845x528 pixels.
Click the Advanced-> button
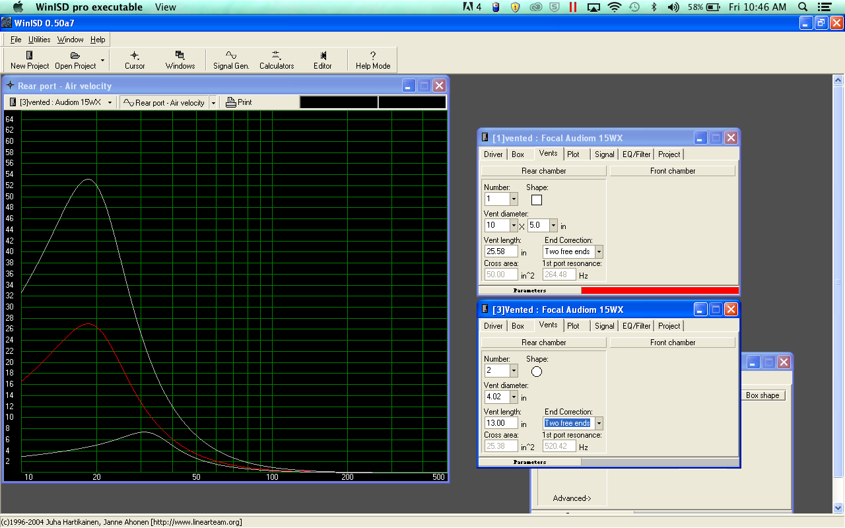click(x=572, y=498)
